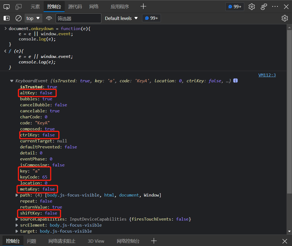Viewport: 292px width, 246px height.
Task: Add a tool with the top plus icon
Action: pos(143,7)
